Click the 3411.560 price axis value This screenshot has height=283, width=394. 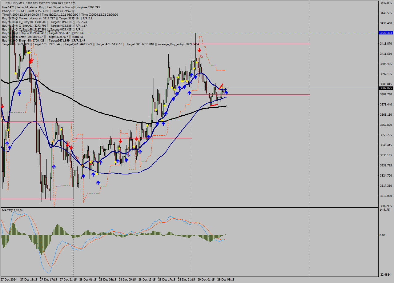coord(386,54)
